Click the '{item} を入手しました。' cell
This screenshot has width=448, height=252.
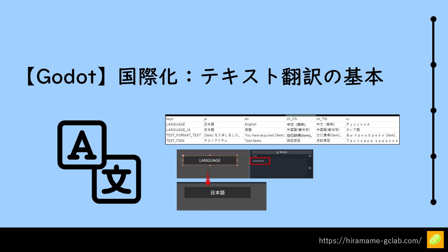pos(223,135)
